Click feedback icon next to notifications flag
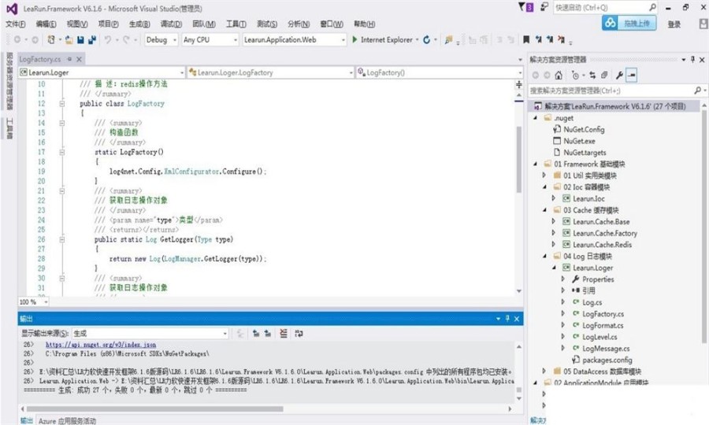 (544, 7)
